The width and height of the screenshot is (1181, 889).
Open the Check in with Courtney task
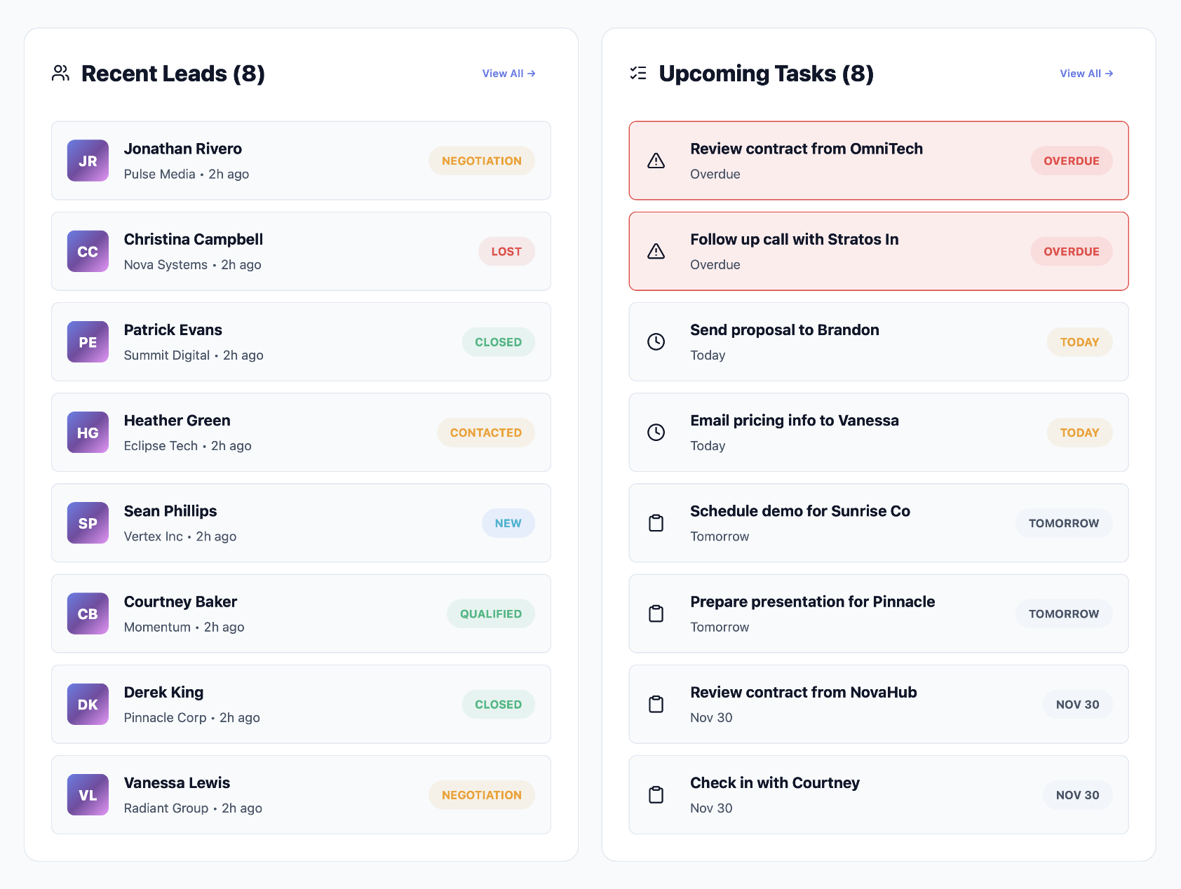coord(878,794)
